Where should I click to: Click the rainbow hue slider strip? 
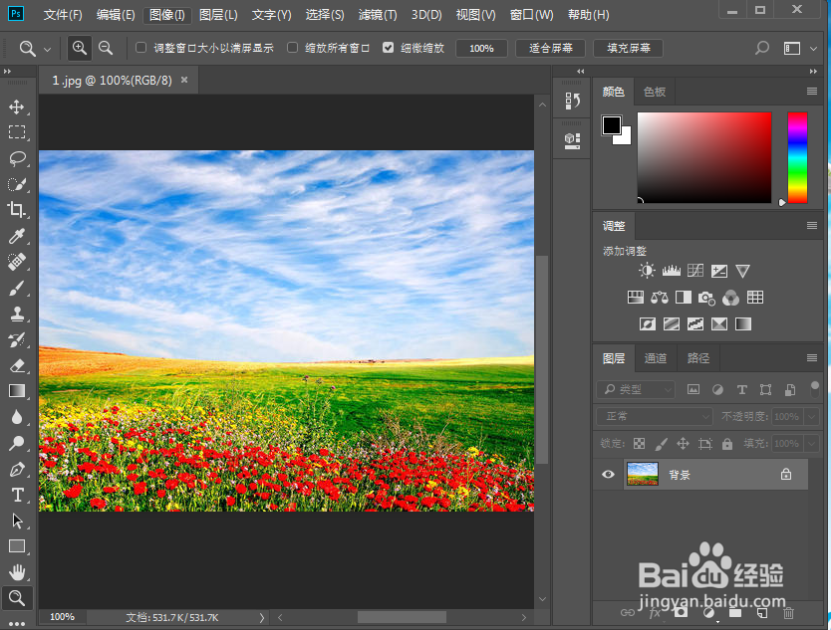pos(797,157)
